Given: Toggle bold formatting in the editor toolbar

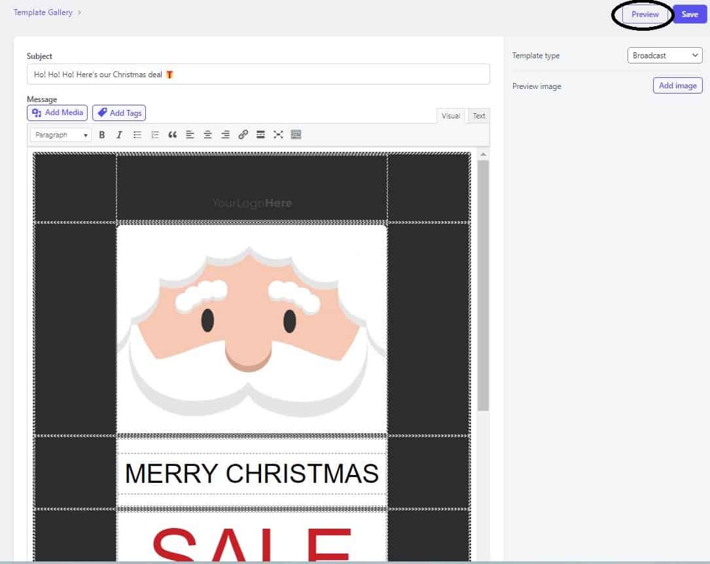Looking at the screenshot, I should pos(102,135).
